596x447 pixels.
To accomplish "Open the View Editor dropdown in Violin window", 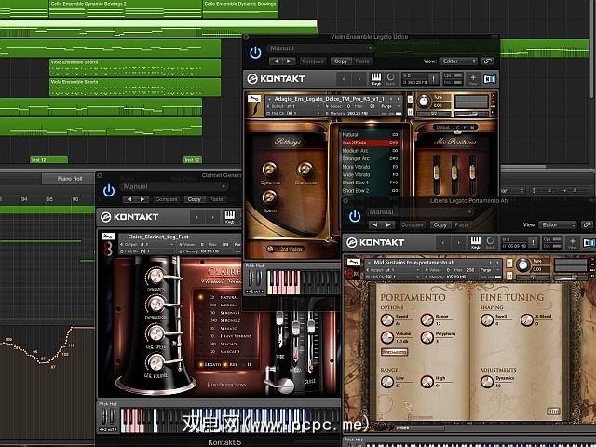I will tap(459, 61).
